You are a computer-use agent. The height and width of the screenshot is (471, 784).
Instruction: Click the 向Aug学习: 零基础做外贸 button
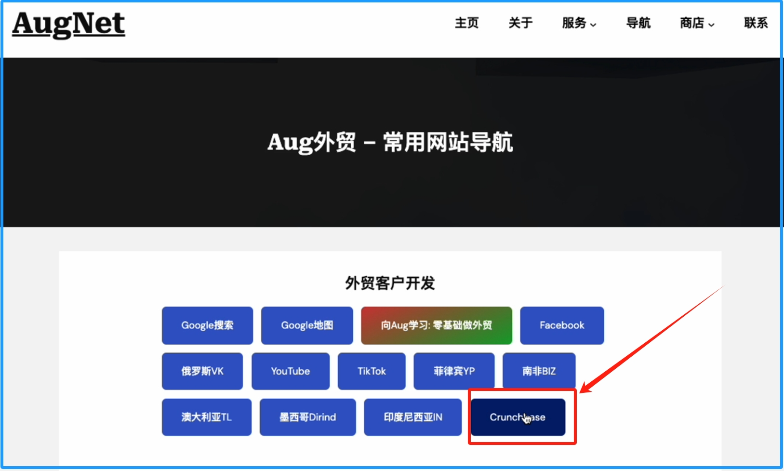(437, 325)
